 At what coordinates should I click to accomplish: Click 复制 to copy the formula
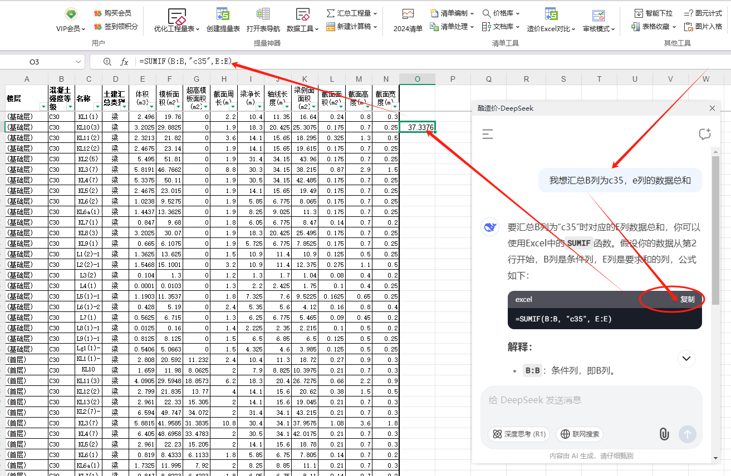point(687,299)
